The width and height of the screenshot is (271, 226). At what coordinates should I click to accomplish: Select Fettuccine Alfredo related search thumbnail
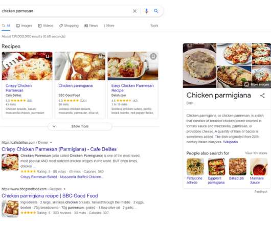[195, 167]
